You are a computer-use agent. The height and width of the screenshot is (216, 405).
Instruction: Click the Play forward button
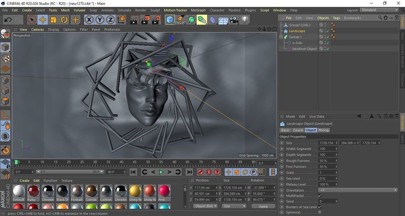coord(161,172)
